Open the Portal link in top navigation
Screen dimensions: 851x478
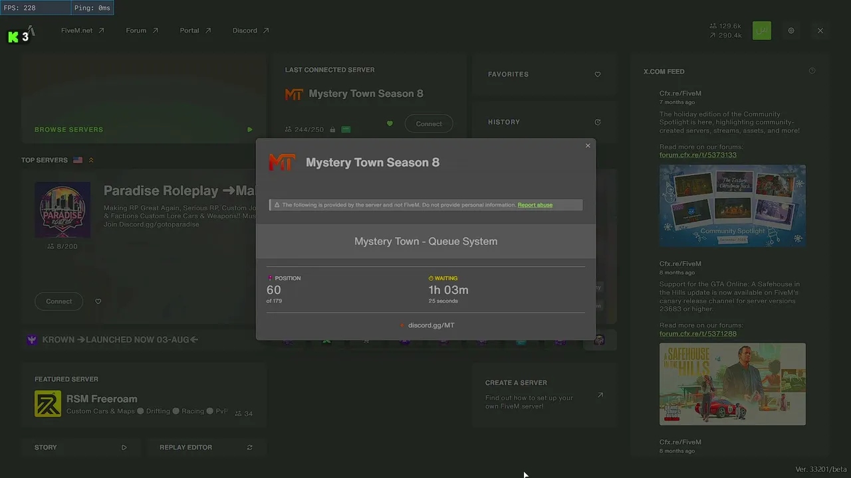pos(195,31)
